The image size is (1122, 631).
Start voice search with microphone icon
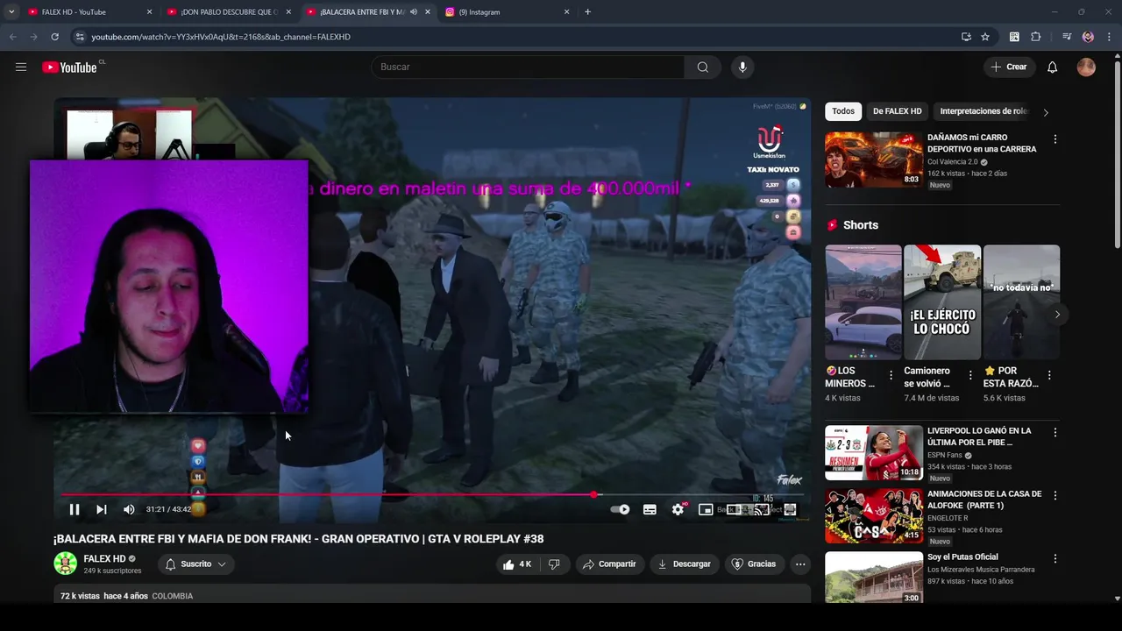[742, 67]
